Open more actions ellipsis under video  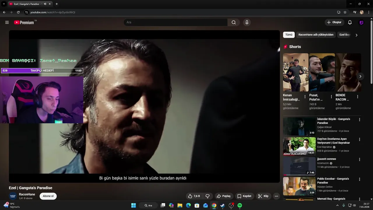[277, 196]
